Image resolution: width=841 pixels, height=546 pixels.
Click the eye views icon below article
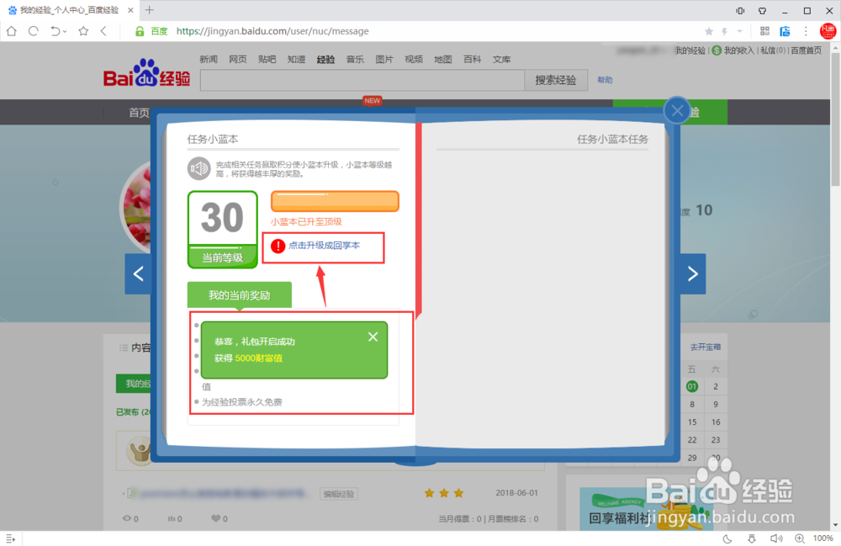(127, 518)
